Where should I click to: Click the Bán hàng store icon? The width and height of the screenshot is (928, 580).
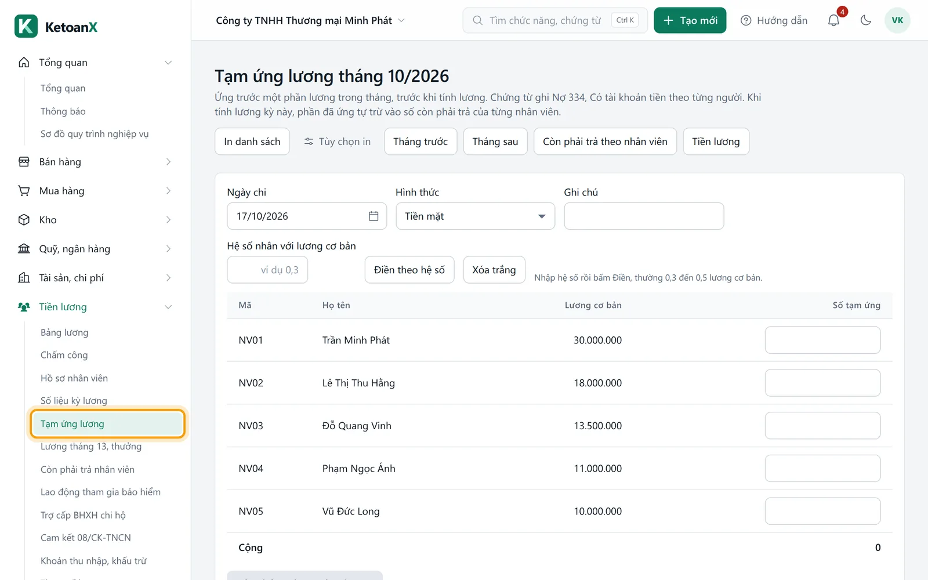[24, 162]
